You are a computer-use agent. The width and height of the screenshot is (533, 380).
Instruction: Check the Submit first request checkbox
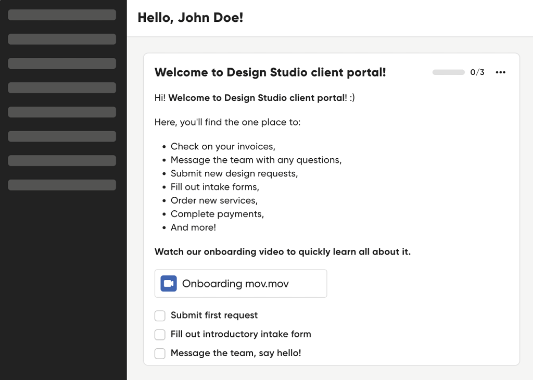160,315
